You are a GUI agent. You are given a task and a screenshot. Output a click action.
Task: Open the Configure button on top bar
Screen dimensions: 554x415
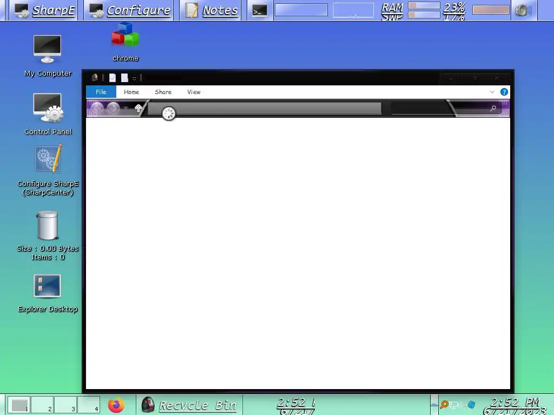coord(130,10)
